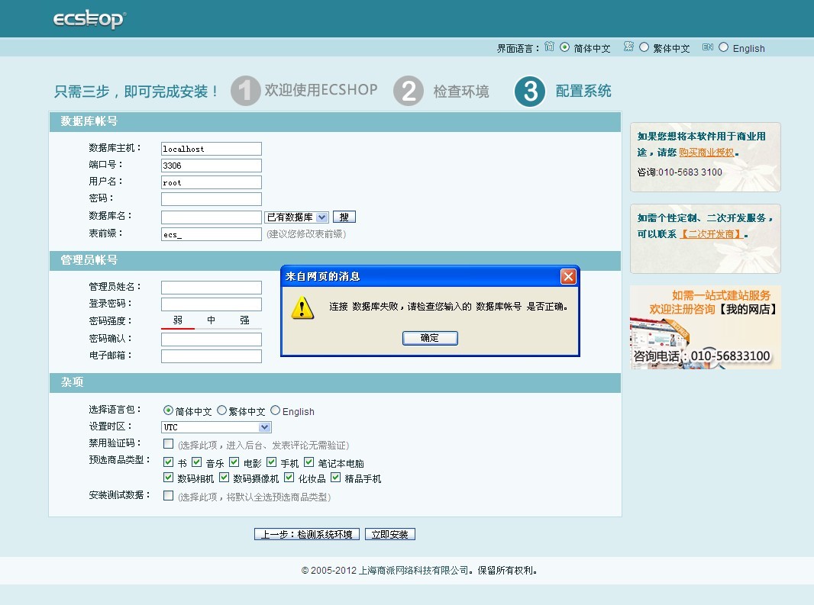Click the step 2 circle icon
The height and width of the screenshot is (605, 814).
click(x=409, y=91)
